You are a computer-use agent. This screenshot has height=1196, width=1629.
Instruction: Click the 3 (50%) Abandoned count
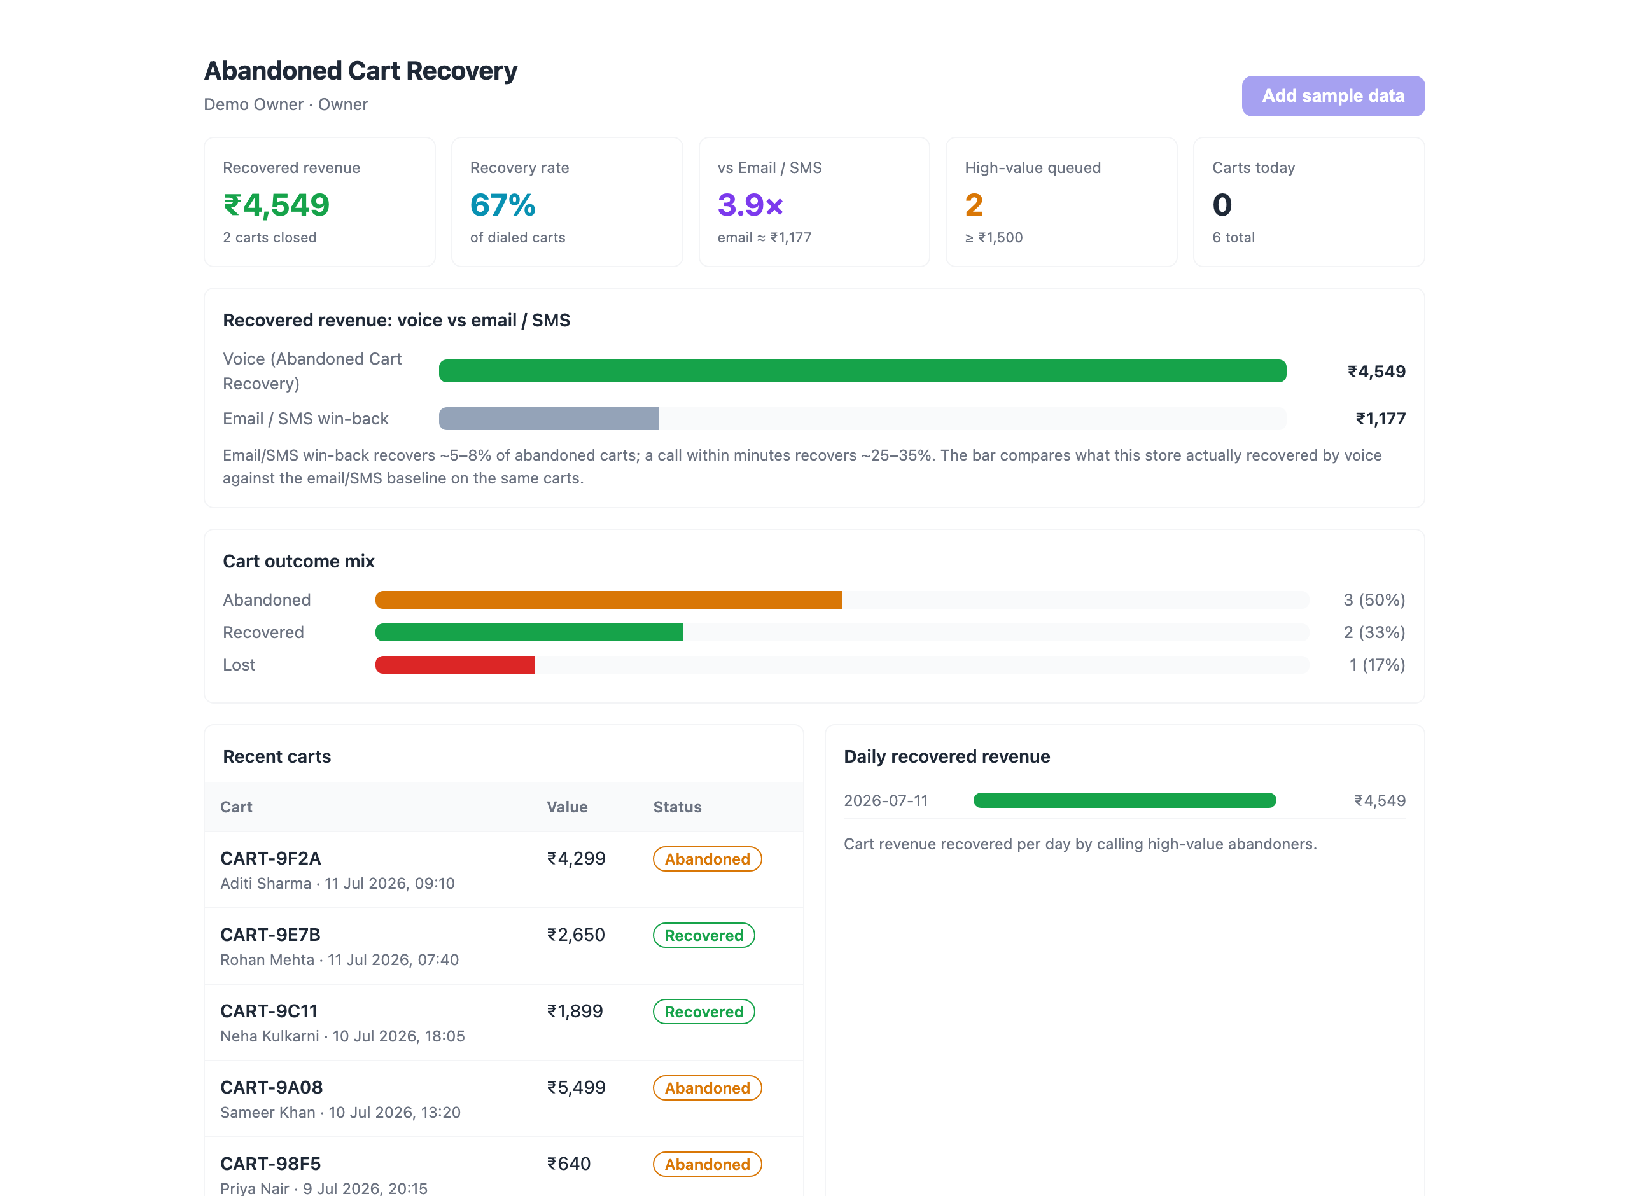click(1374, 599)
